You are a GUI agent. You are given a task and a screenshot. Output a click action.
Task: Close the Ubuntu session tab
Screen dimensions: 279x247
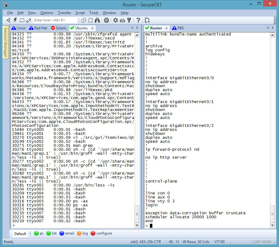tap(92, 28)
